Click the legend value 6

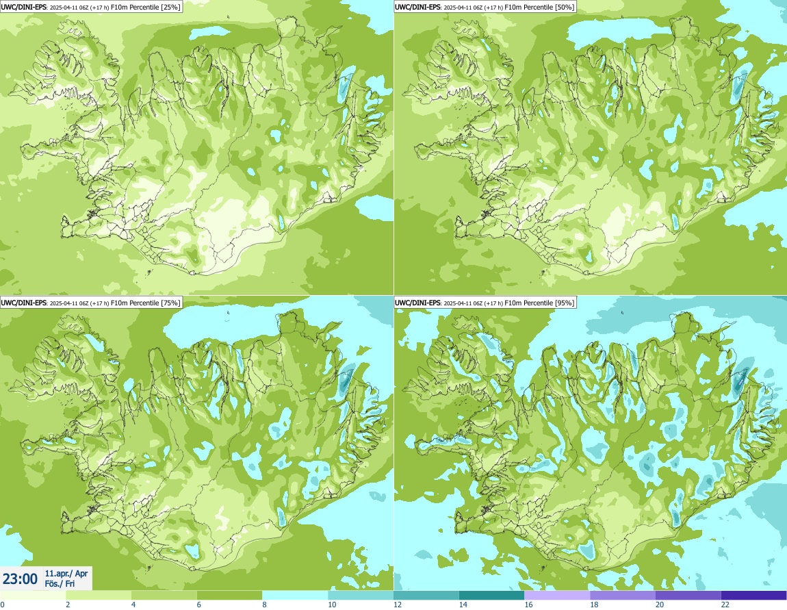(x=198, y=605)
